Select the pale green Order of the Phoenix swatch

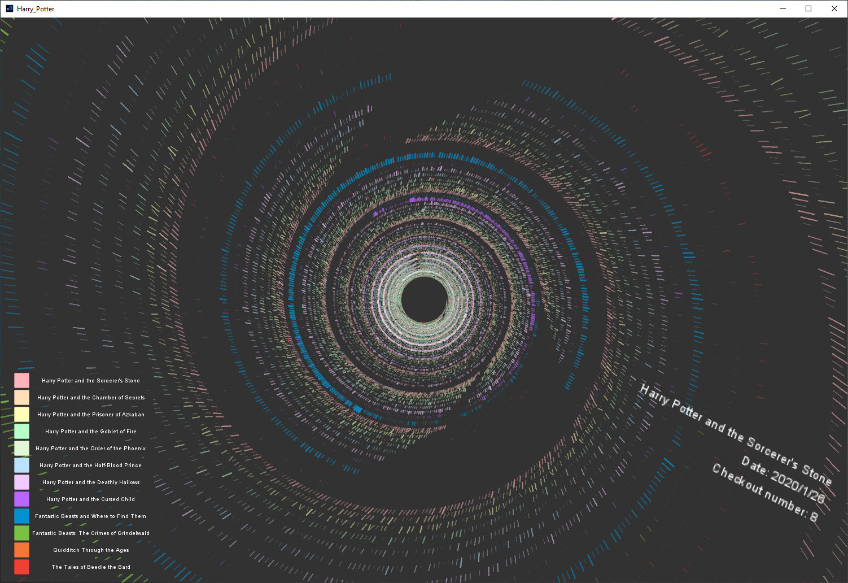pos(21,448)
